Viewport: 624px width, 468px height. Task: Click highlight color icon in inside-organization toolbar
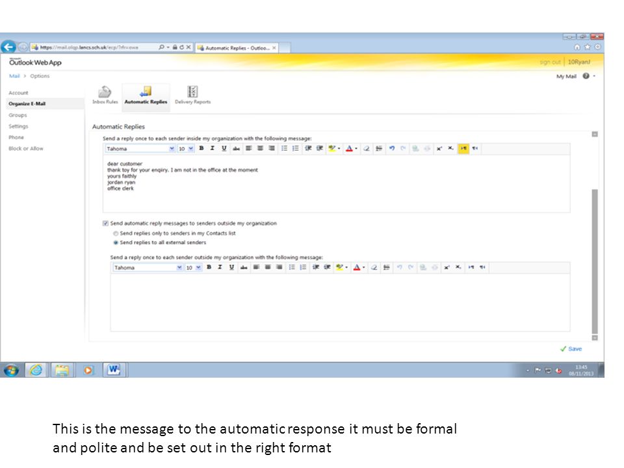[x=332, y=148]
